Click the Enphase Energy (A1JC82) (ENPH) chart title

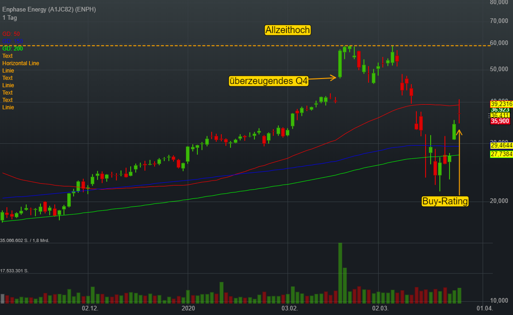[49, 10]
